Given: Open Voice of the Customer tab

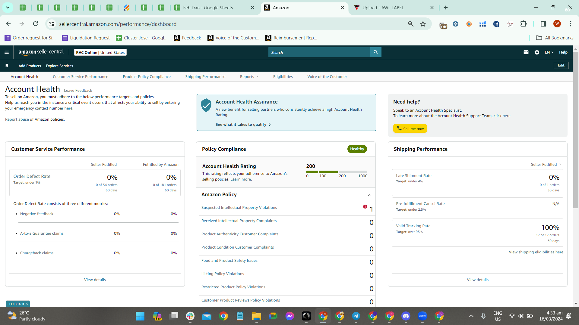Looking at the screenshot, I should (x=327, y=77).
